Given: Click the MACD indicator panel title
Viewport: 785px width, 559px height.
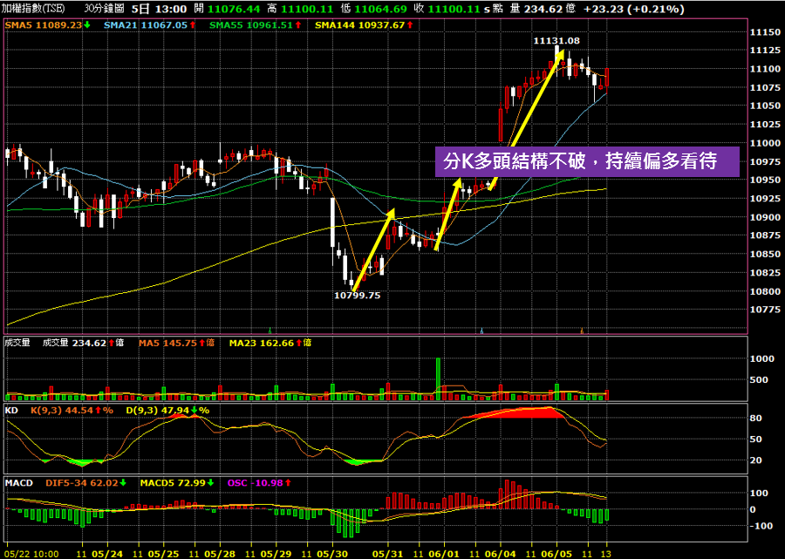Looking at the screenshot, I should click(19, 481).
